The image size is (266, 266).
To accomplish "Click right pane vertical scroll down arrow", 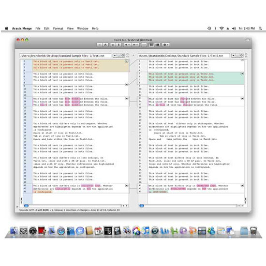I will pyautogui.click(x=246, y=202).
